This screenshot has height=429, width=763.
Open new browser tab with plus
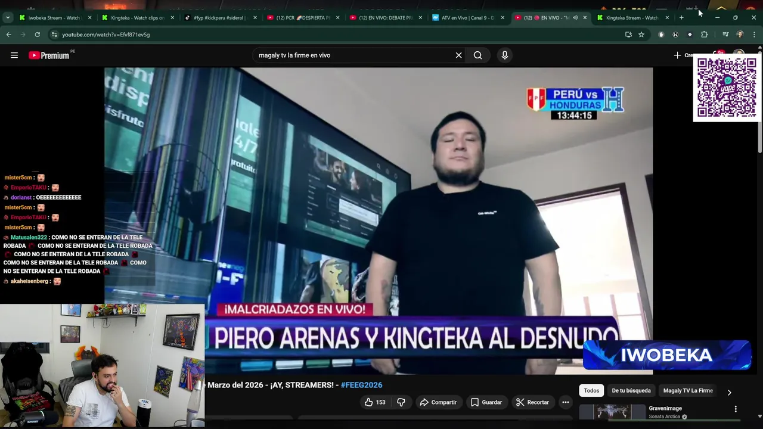tap(681, 17)
